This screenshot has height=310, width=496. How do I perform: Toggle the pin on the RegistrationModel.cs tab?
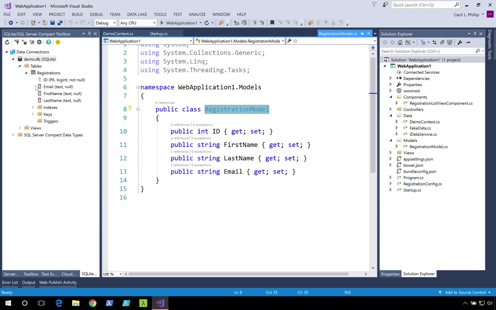coord(362,34)
